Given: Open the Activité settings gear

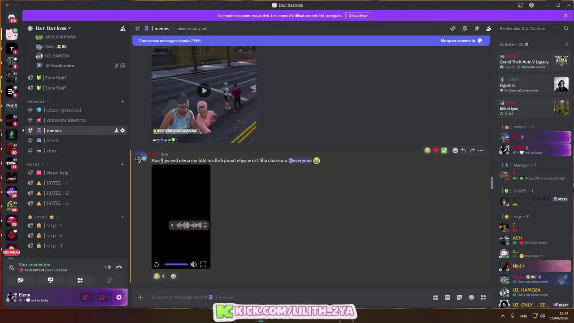Looking at the screenshot, I should click(526, 44).
